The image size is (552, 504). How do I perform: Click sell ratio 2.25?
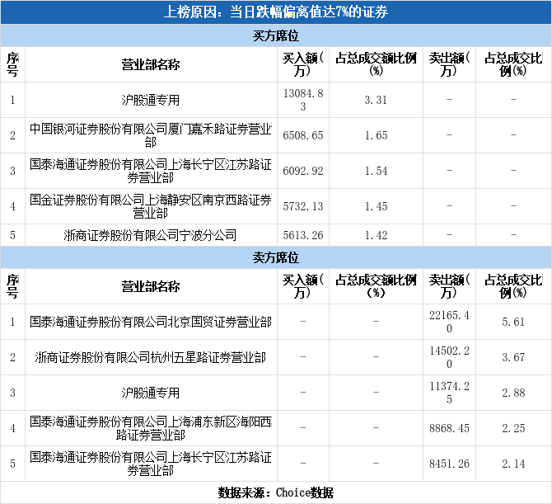tap(513, 428)
